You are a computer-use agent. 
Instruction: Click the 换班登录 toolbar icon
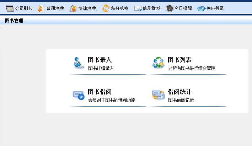coord(202,8)
